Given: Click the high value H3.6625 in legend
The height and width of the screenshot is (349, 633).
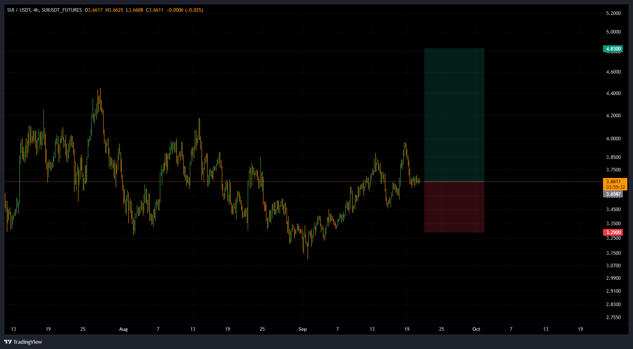Looking at the screenshot, I should (115, 10).
